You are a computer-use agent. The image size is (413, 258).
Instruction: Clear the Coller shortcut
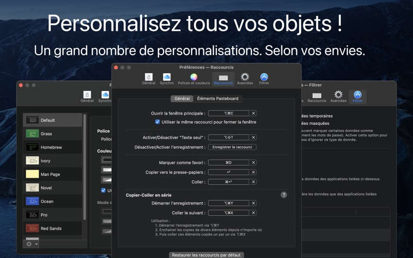pyautogui.click(x=253, y=182)
